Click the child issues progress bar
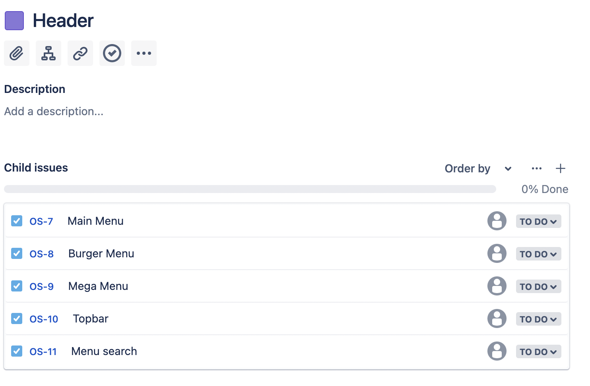Screen dimensions: 590x386 point(250,189)
